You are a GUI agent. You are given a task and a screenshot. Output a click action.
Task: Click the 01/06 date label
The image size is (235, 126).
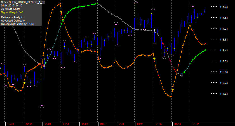pos(85,124)
